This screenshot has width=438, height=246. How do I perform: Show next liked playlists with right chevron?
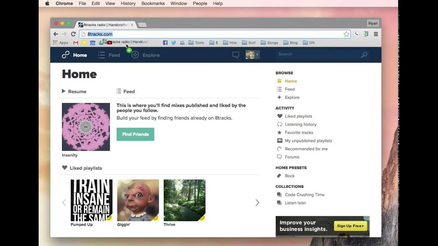pos(257,203)
